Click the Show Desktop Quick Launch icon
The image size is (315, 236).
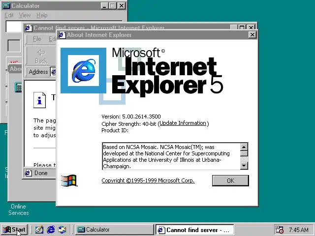[39, 230]
